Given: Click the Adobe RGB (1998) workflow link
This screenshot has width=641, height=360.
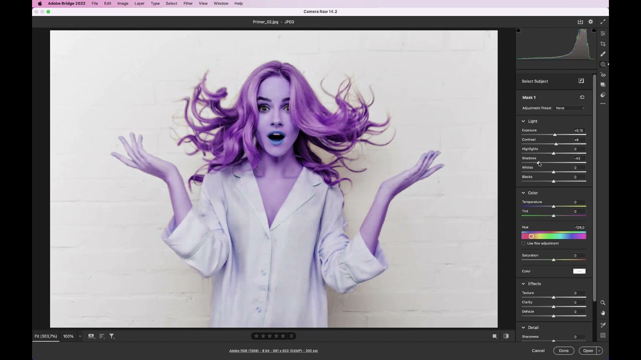Looking at the screenshot, I should tap(274, 350).
